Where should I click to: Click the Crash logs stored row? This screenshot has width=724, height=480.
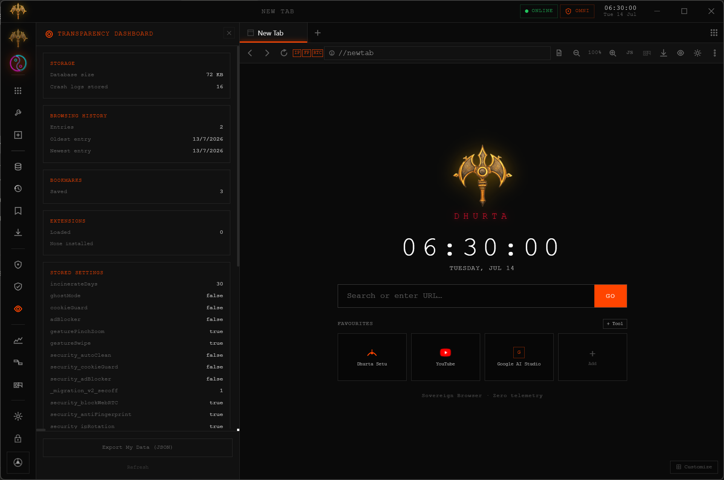coord(136,87)
